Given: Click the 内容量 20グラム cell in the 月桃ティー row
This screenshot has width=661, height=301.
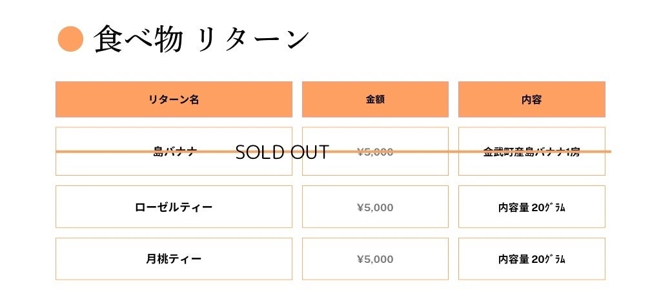Looking at the screenshot, I should click(x=531, y=259).
